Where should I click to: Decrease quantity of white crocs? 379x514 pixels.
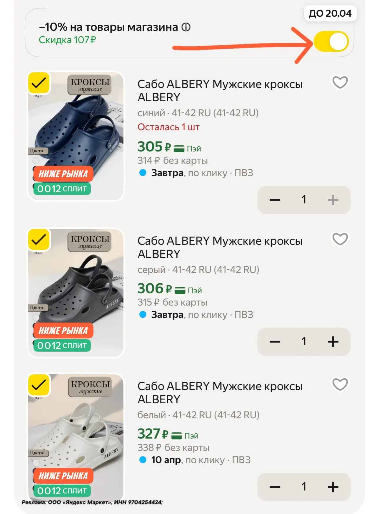(275, 487)
